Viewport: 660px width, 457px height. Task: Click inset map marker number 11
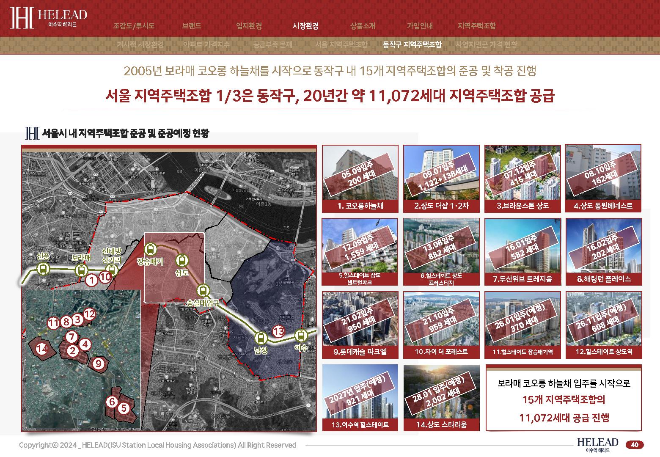coord(53,323)
